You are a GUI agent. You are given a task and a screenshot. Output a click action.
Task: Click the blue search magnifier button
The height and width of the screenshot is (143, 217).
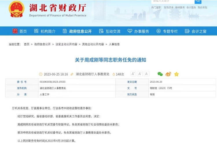tap(198, 1)
